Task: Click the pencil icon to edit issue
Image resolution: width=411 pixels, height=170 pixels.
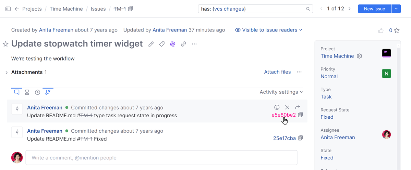Action: coord(151,44)
